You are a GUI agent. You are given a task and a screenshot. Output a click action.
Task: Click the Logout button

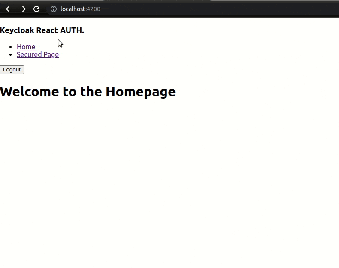[x=12, y=70]
